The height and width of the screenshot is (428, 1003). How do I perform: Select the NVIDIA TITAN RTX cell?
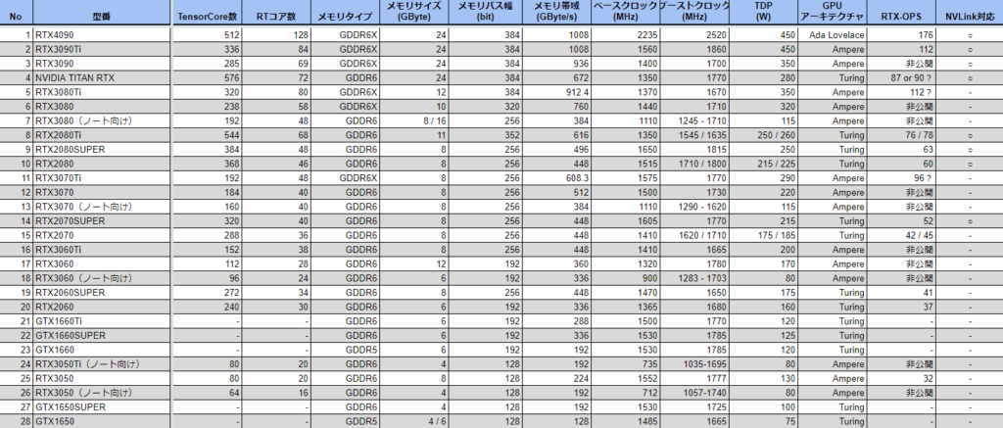pyautogui.click(x=102, y=77)
